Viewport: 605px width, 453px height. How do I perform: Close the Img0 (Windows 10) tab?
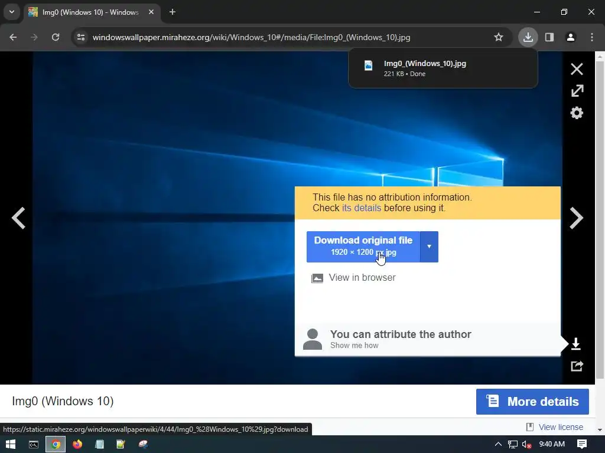tap(151, 12)
